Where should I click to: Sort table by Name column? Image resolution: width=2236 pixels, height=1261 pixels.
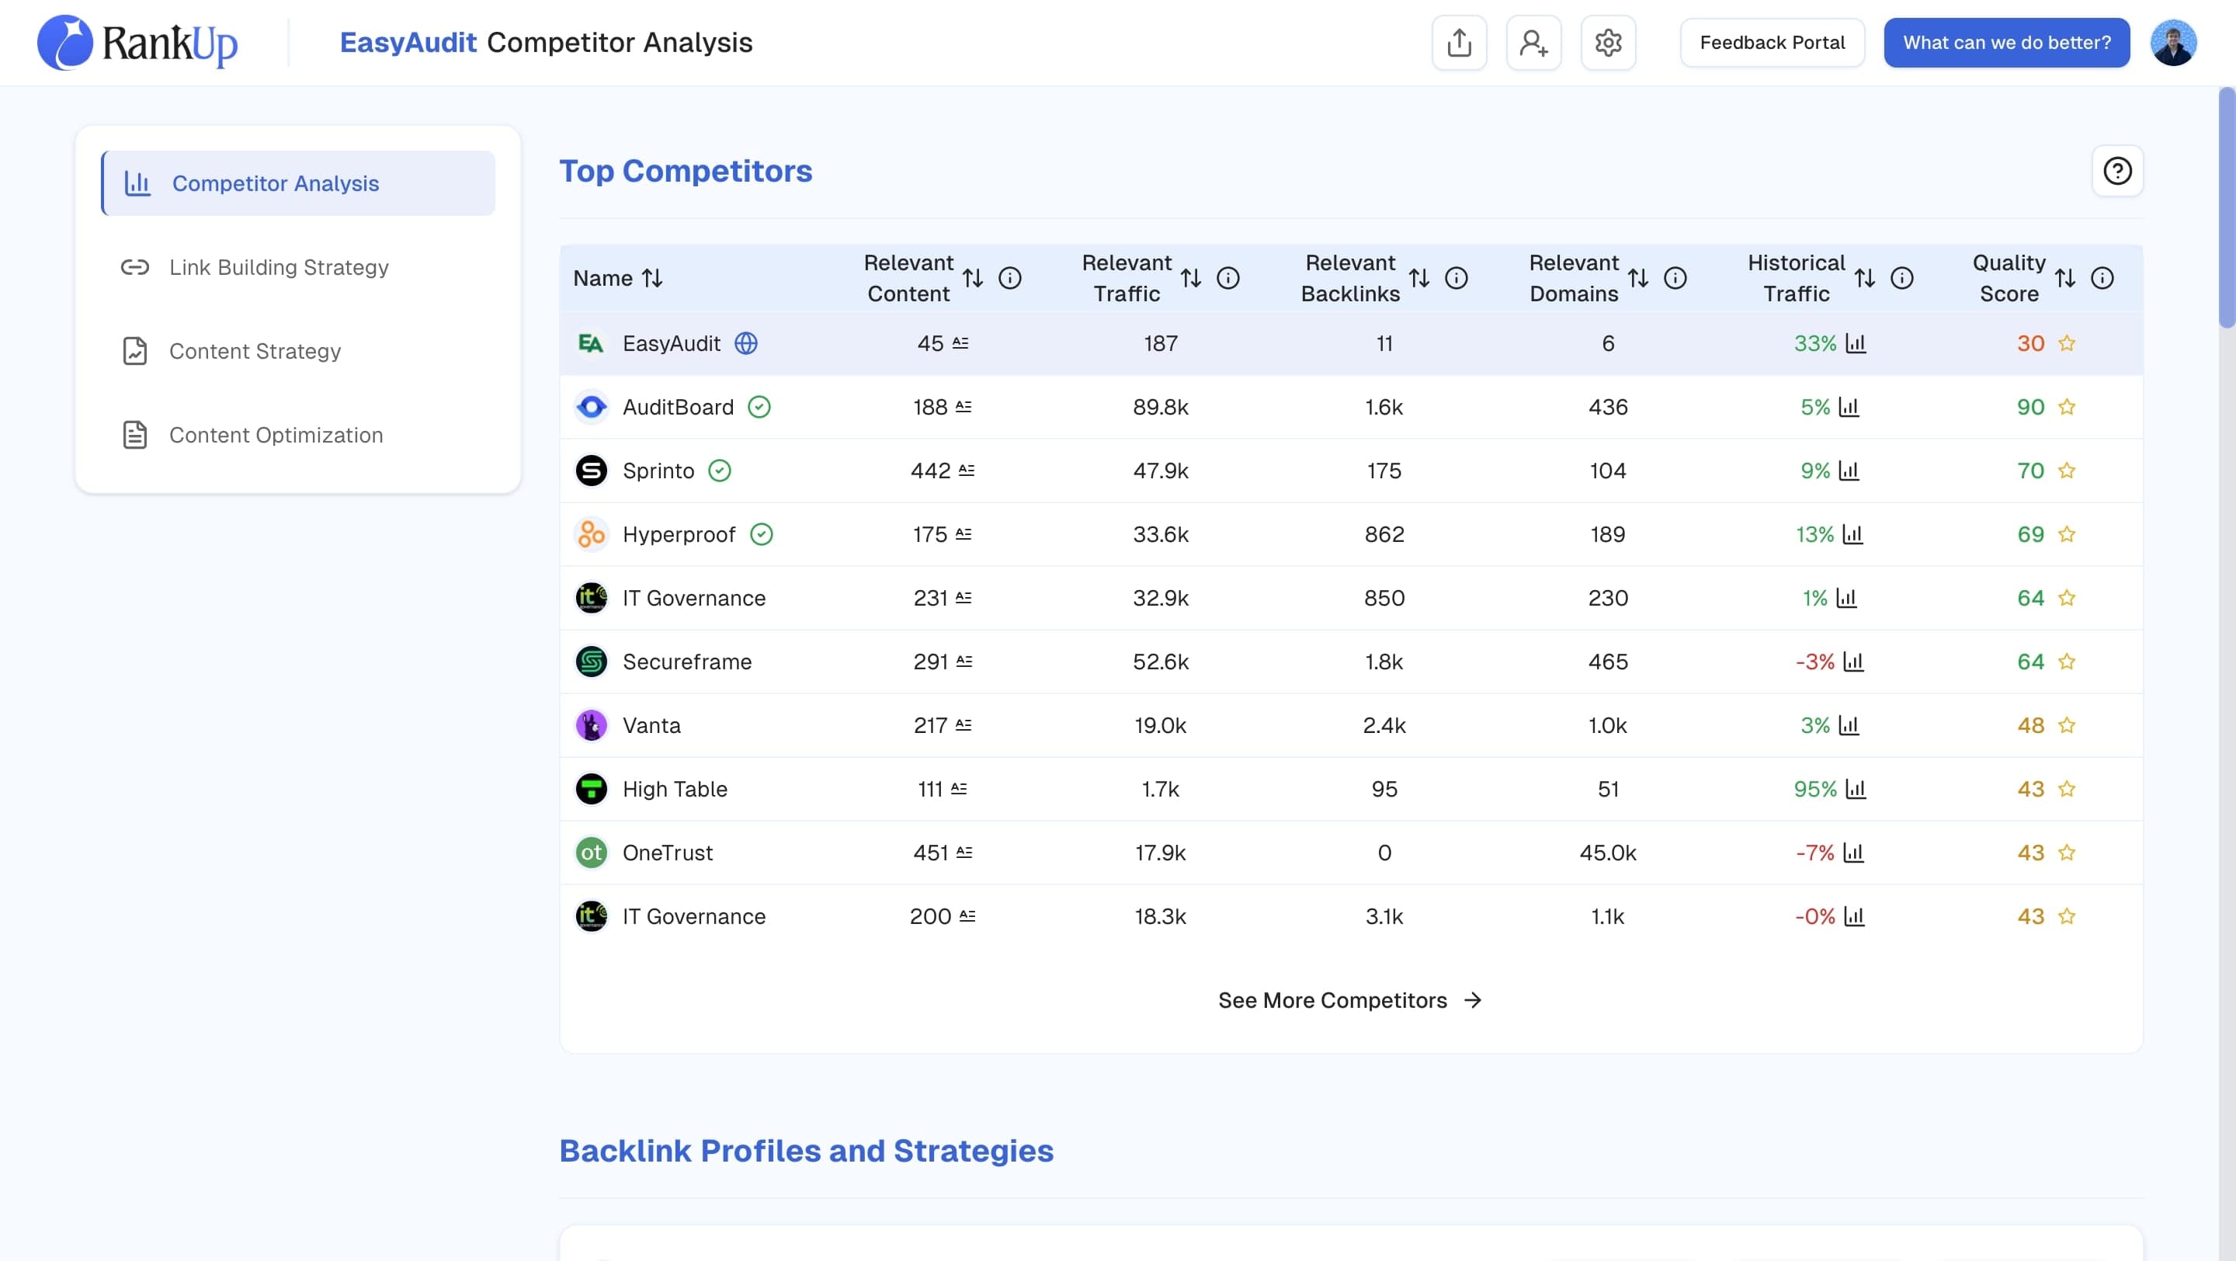pos(652,278)
